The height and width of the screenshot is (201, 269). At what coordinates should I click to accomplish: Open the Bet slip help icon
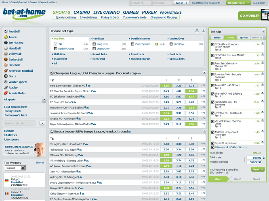pyautogui.click(x=264, y=31)
